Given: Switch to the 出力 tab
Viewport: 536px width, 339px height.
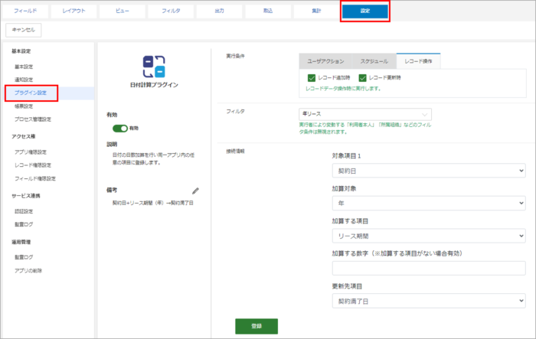Looking at the screenshot, I should click(x=220, y=11).
